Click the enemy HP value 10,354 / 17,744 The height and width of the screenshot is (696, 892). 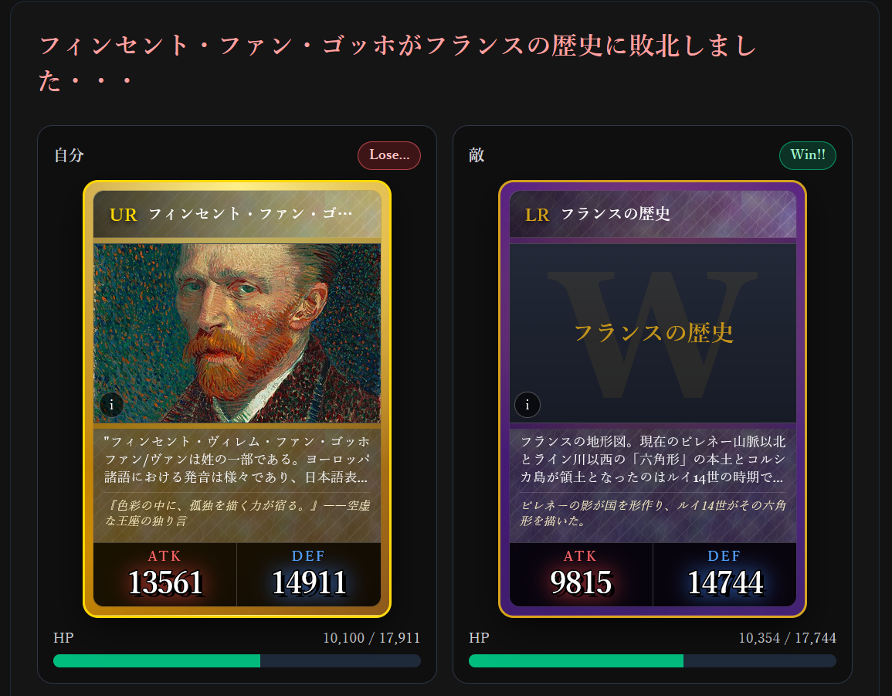[x=787, y=638]
